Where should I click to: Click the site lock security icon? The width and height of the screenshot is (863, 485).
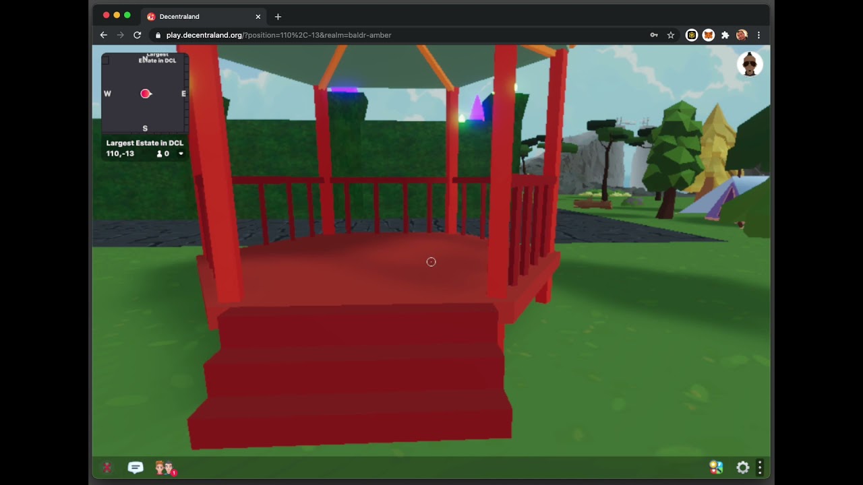(158, 35)
